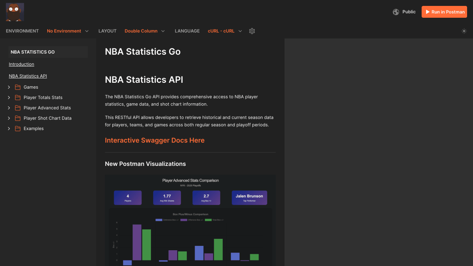Expand the Player Shot Chart Data chevron
The image size is (473, 266).
coord(9,118)
